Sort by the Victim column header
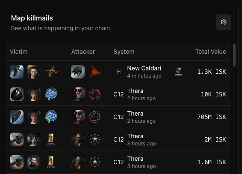Viewport: 242px width, 174px height. pyautogui.click(x=19, y=52)
